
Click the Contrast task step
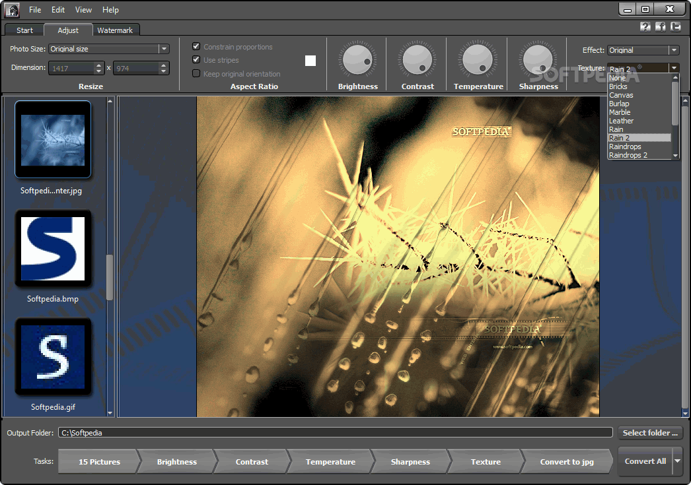click(252, 462)
